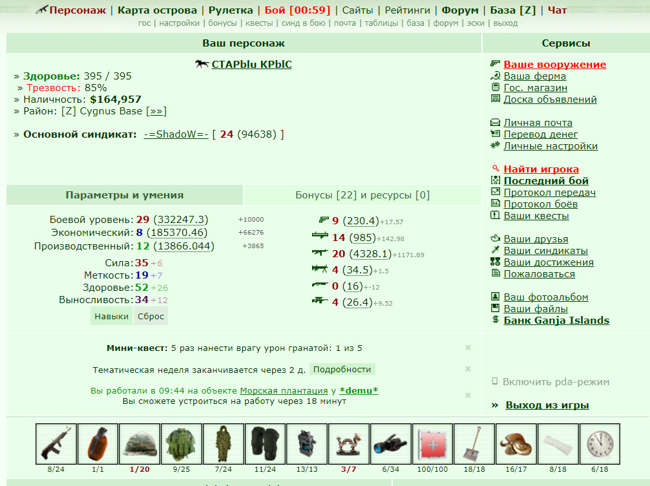Click the farm icon beside Ваша ферма

(x=495, y=76)
